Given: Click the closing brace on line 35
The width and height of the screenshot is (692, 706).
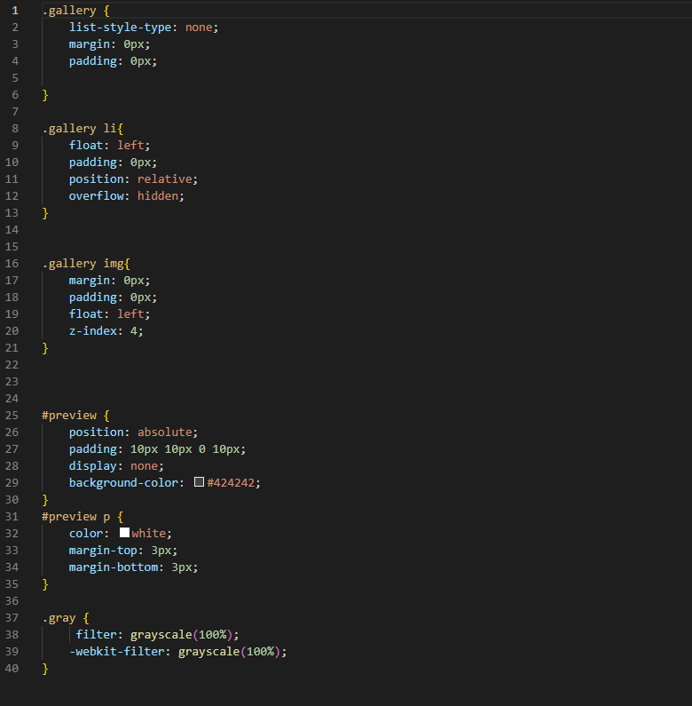Looking at the screenshot, I should point(45,584).
